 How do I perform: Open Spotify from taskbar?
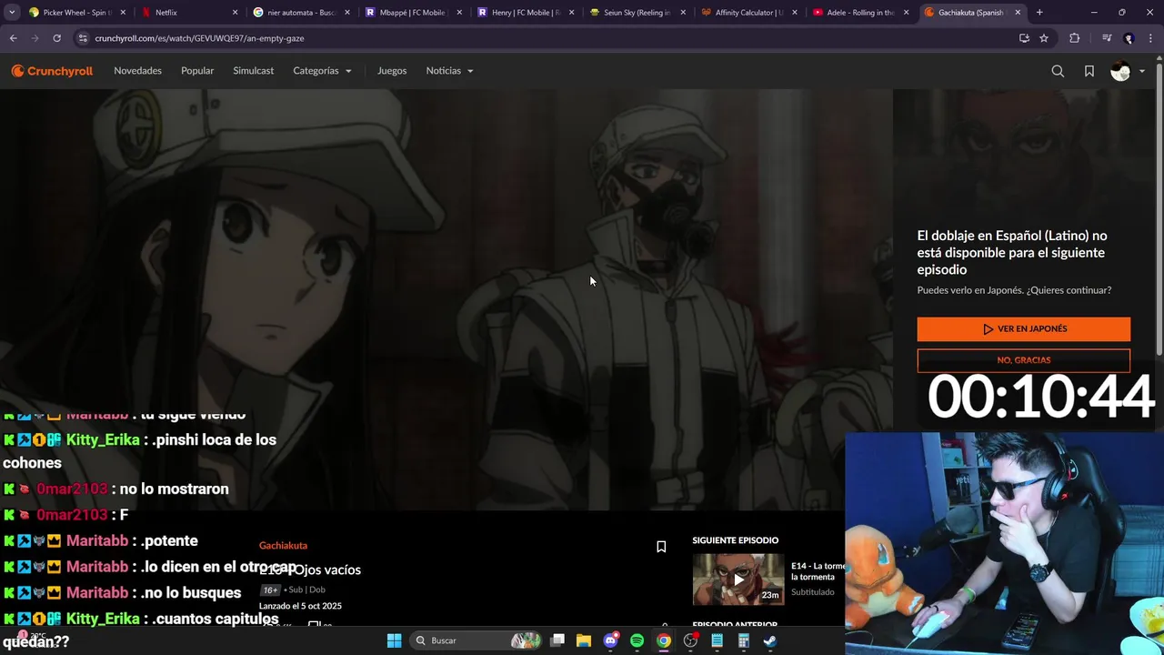tap(637, 640)
